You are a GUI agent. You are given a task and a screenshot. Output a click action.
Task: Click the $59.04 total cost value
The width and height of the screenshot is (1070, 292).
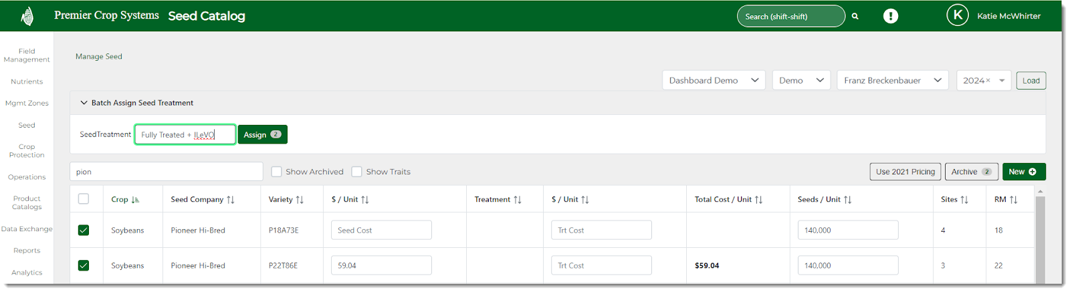pos(707,266)
